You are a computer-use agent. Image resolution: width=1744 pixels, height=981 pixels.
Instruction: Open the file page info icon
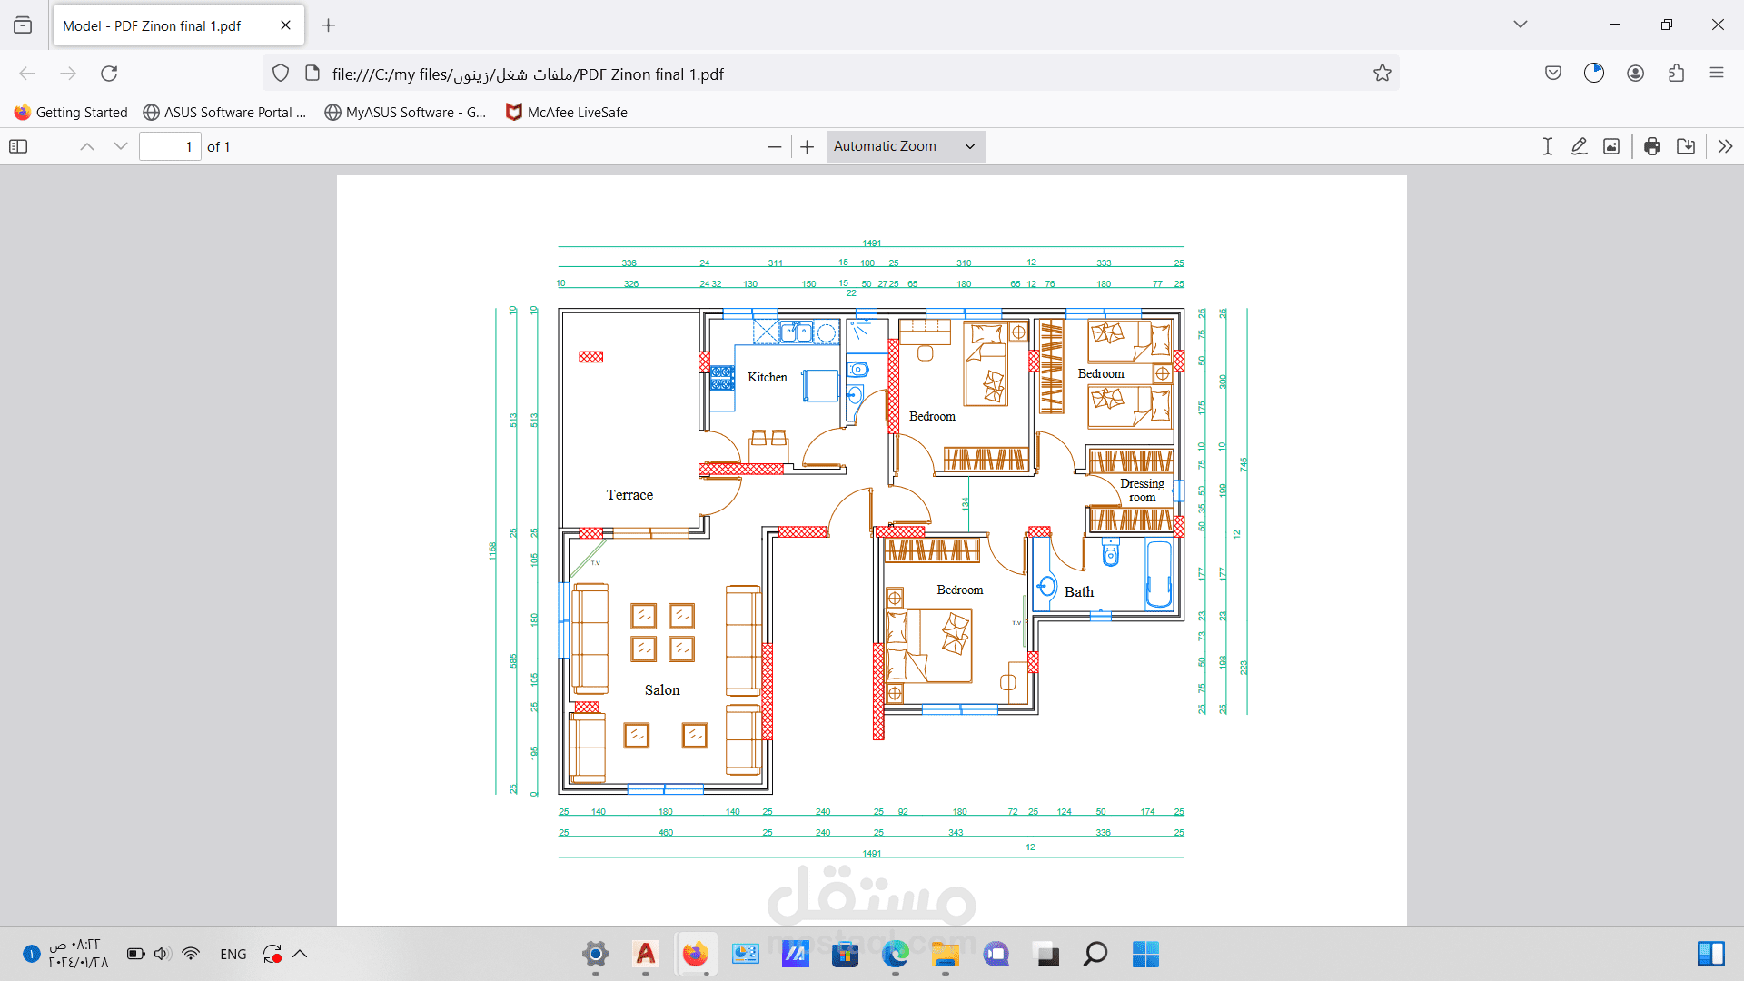312,74
